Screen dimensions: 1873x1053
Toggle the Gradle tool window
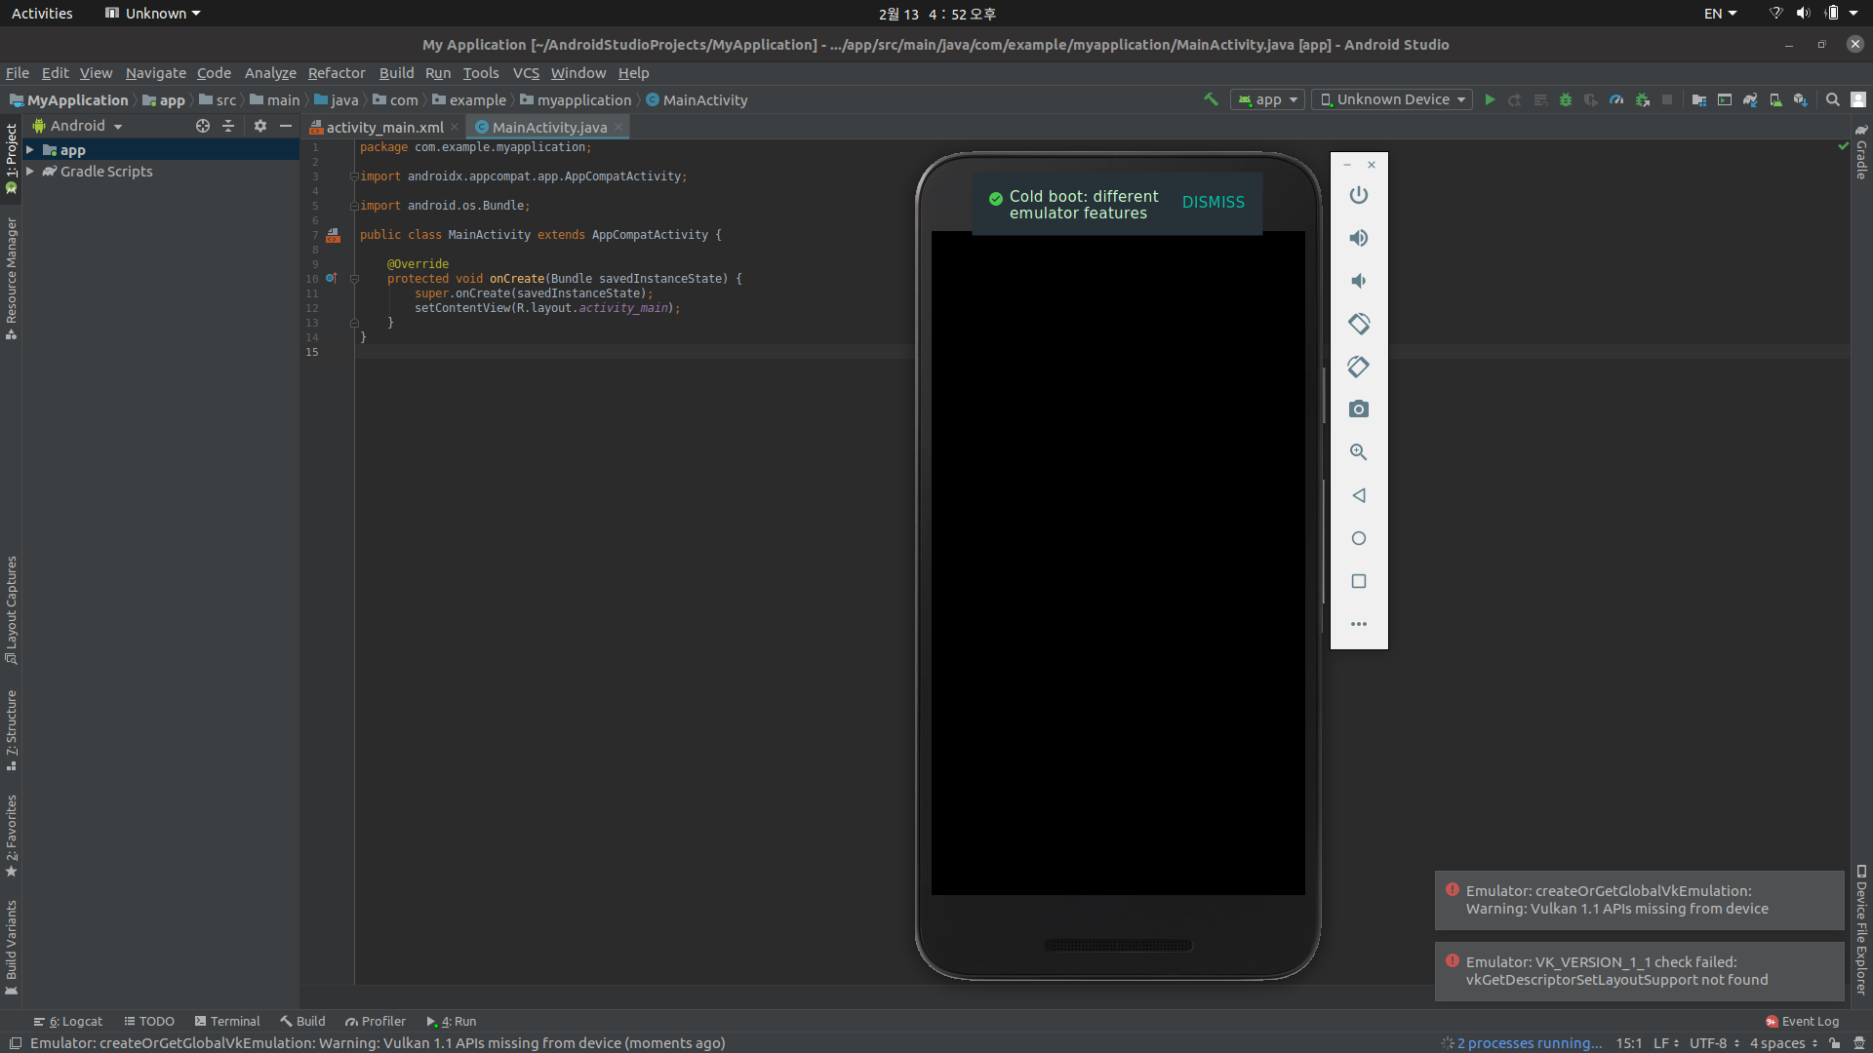point(1861,152)
